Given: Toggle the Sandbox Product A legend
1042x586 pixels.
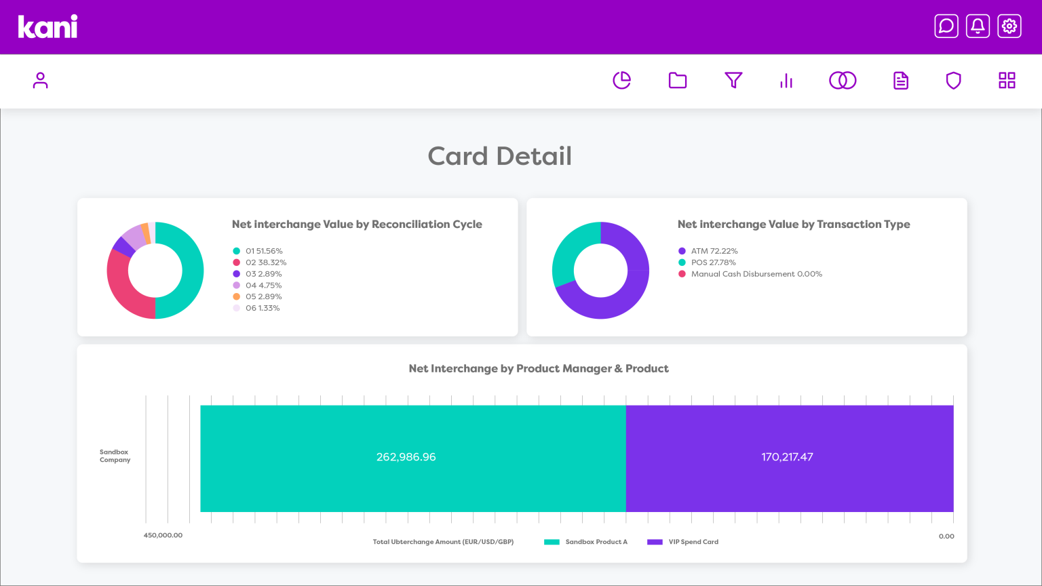Looking at the screenshot, I should tap(586, 542).
